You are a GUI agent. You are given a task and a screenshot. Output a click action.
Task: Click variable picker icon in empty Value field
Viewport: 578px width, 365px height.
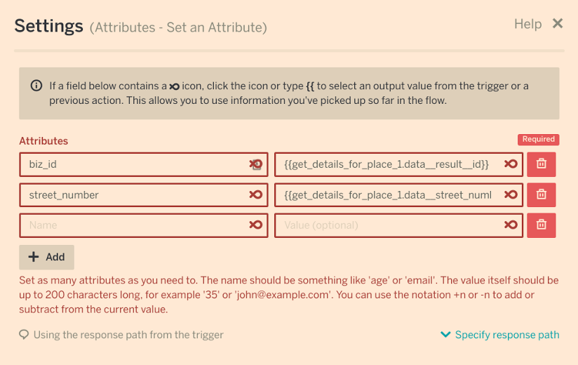[511, 225]
